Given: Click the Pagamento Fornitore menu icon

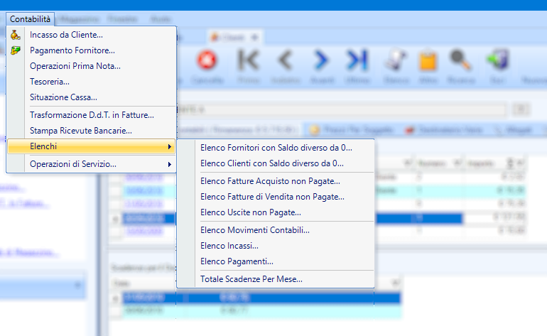Looking at the screenshot, I should click(16, 50).
